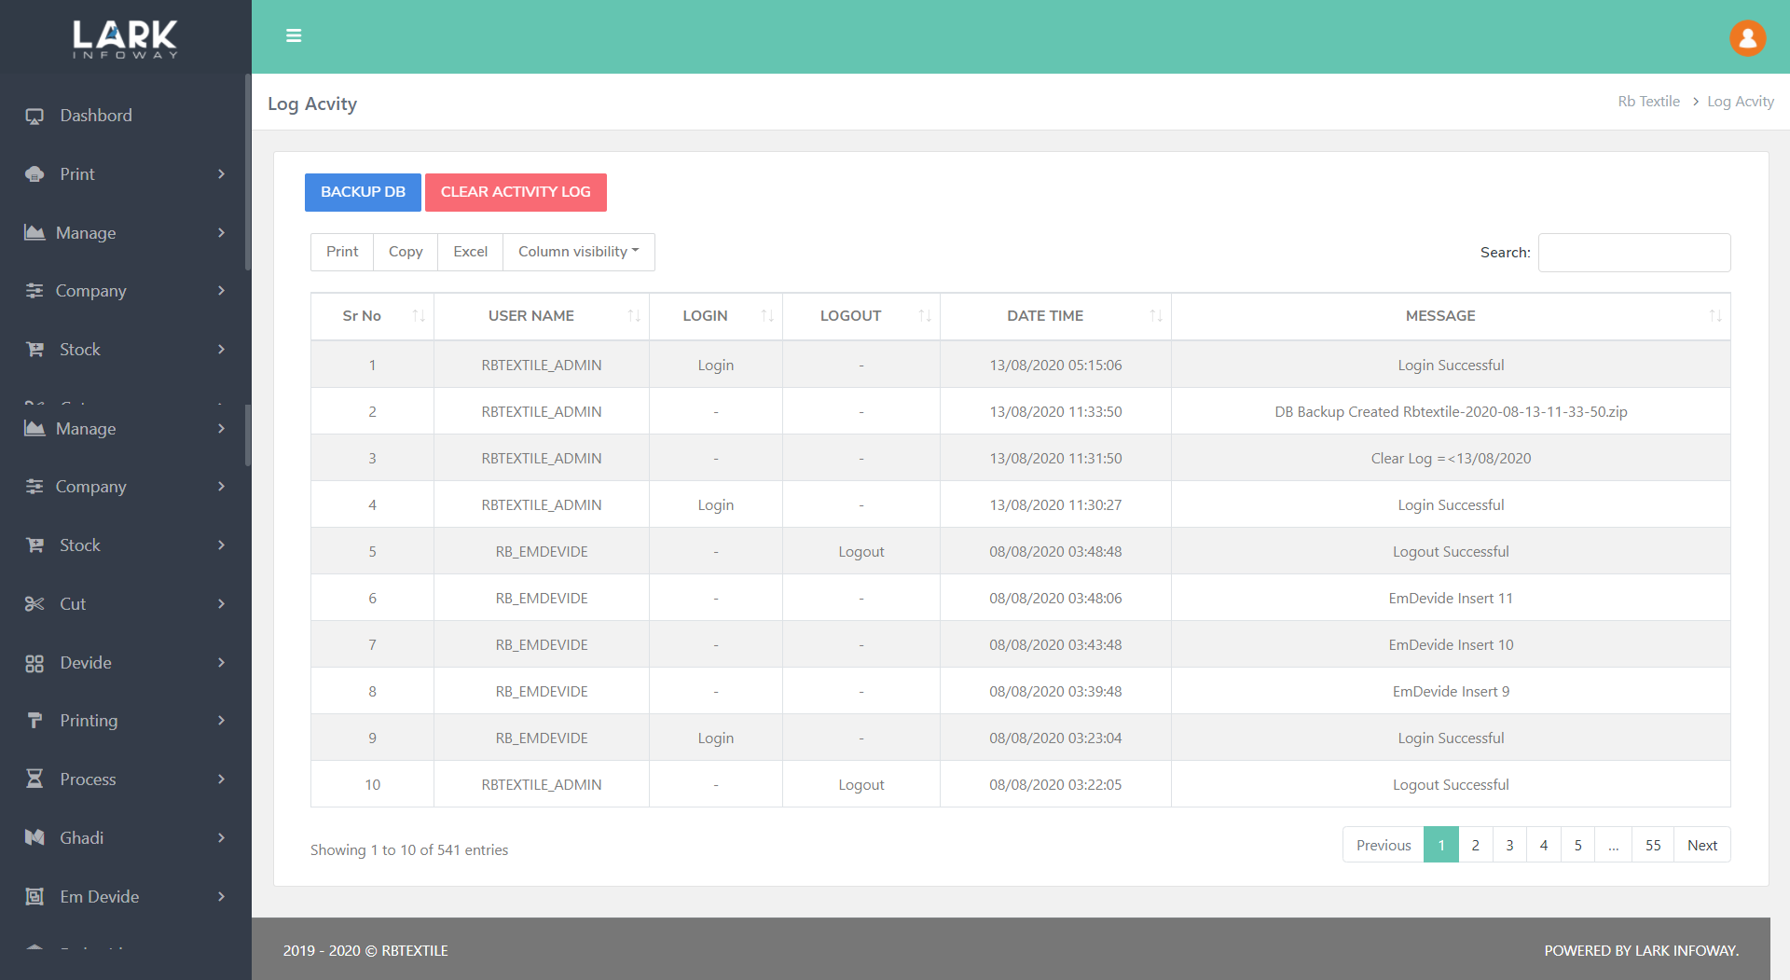Click the Previous pagination button
This screenshot has height=980, width=1790.
1384,845
